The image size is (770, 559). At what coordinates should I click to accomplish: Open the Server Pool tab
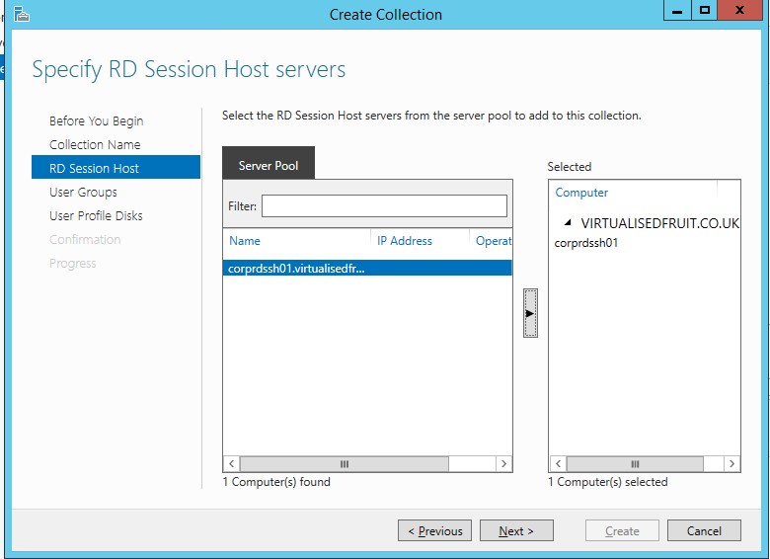click(x=269, y=166)
